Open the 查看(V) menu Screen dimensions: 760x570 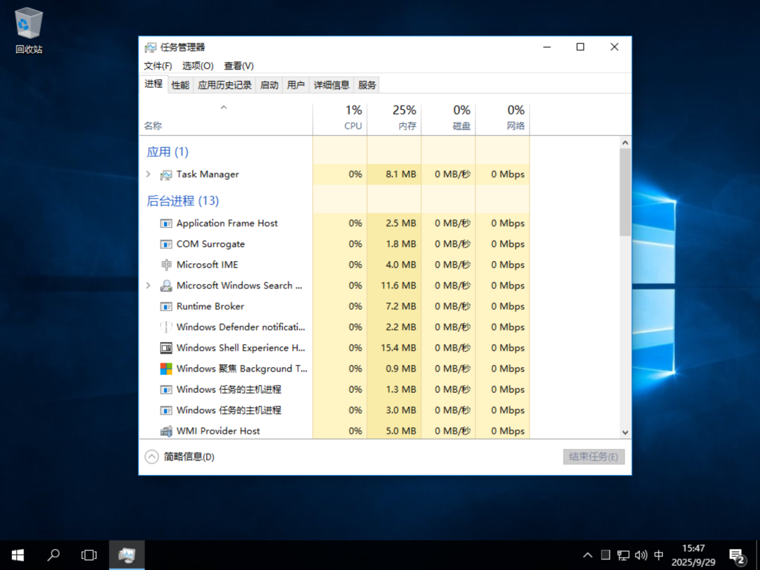239,66
